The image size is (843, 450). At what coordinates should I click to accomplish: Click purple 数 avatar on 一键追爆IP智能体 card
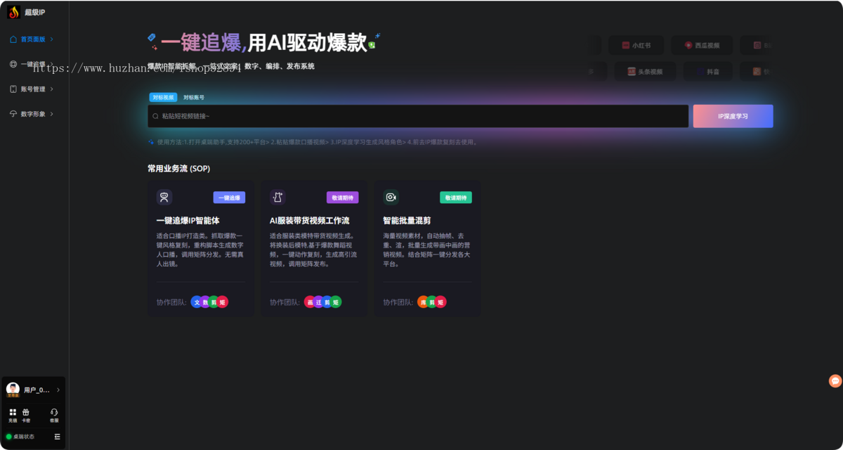click(205, 302)
